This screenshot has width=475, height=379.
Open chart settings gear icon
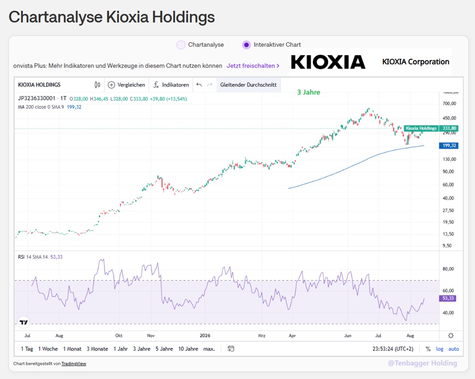[451, 335]
